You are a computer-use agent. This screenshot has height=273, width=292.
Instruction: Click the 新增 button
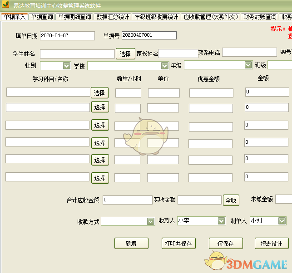click(131, 243)
